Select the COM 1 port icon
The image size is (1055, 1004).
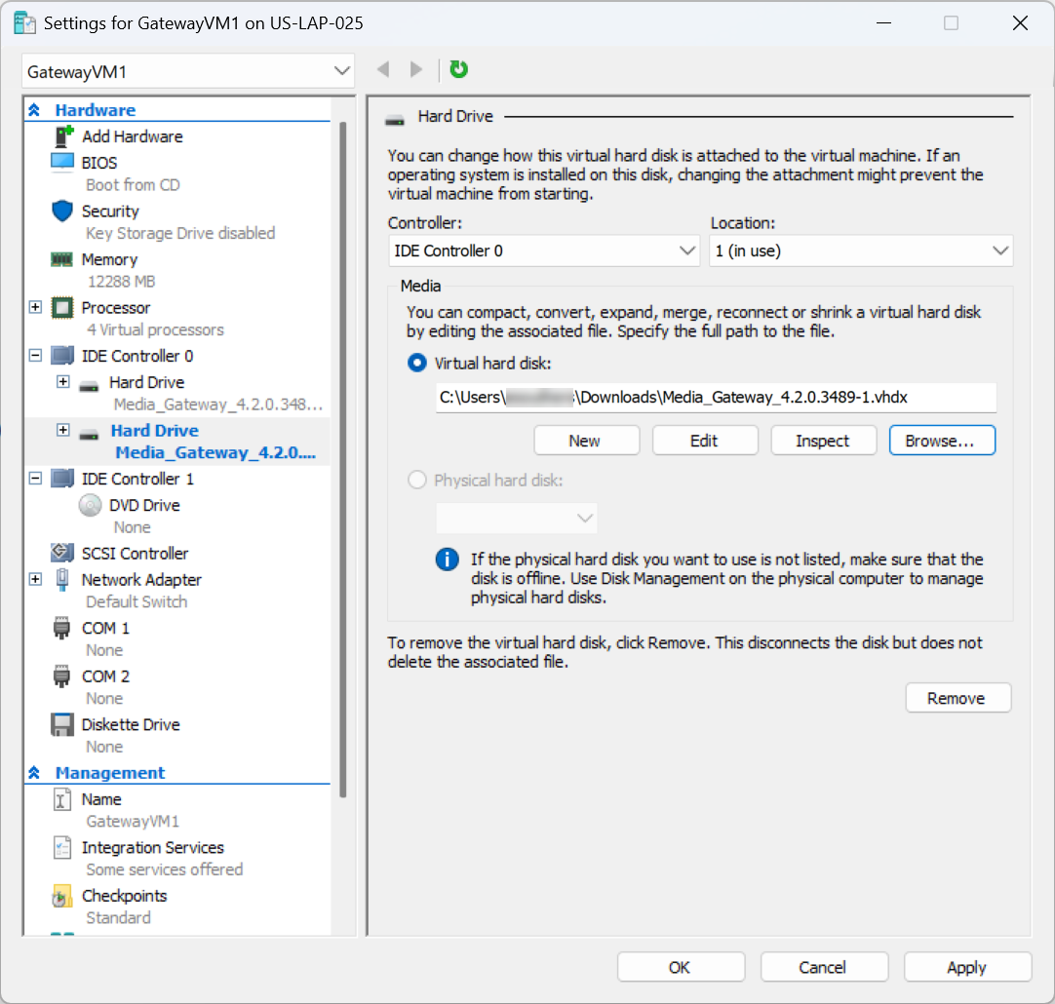coord(61,628)
